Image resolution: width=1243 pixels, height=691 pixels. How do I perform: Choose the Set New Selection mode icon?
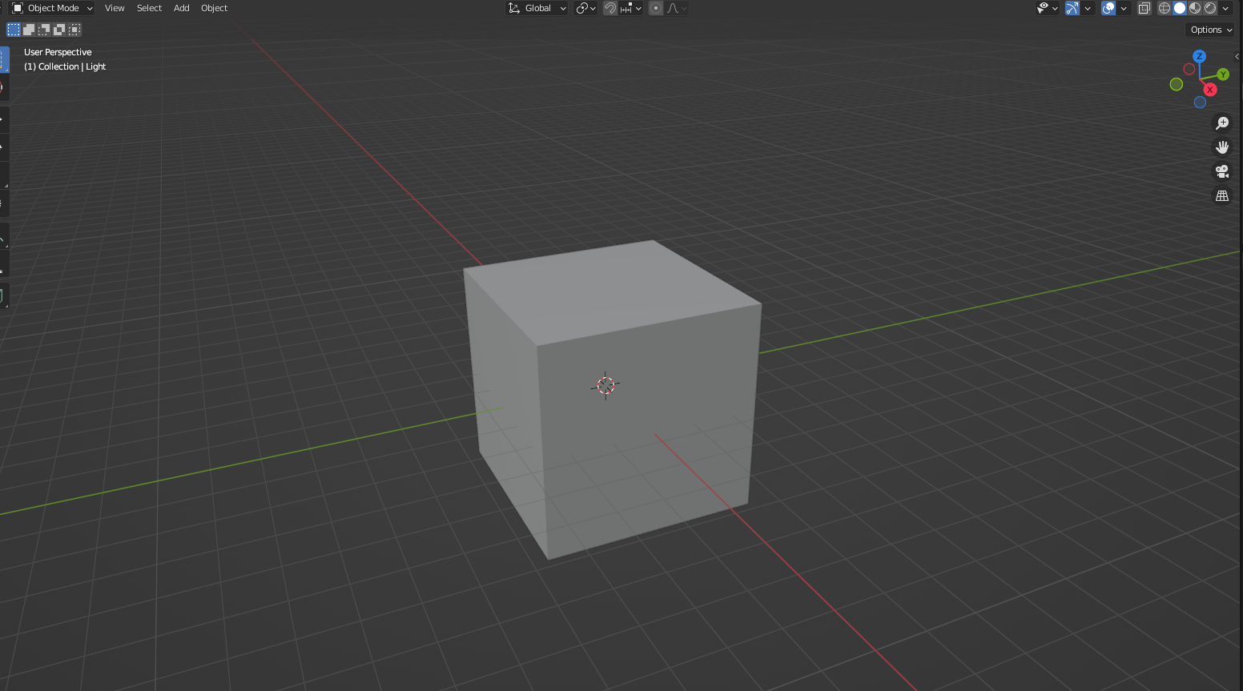(14, 30)
